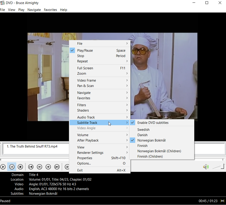Choose Full Screen in context menu
The width and height of the screenshot is (226, 205).
100,68
